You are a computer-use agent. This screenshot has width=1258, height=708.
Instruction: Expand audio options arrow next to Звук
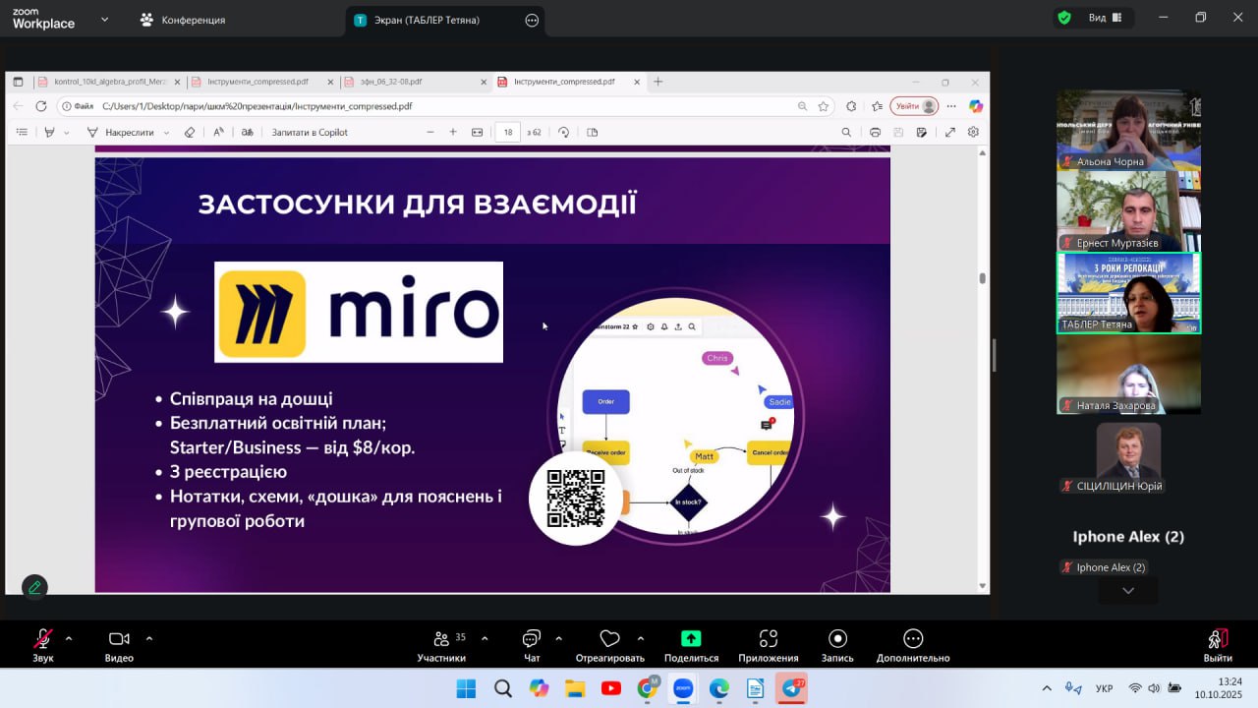[x=69, y=638]
